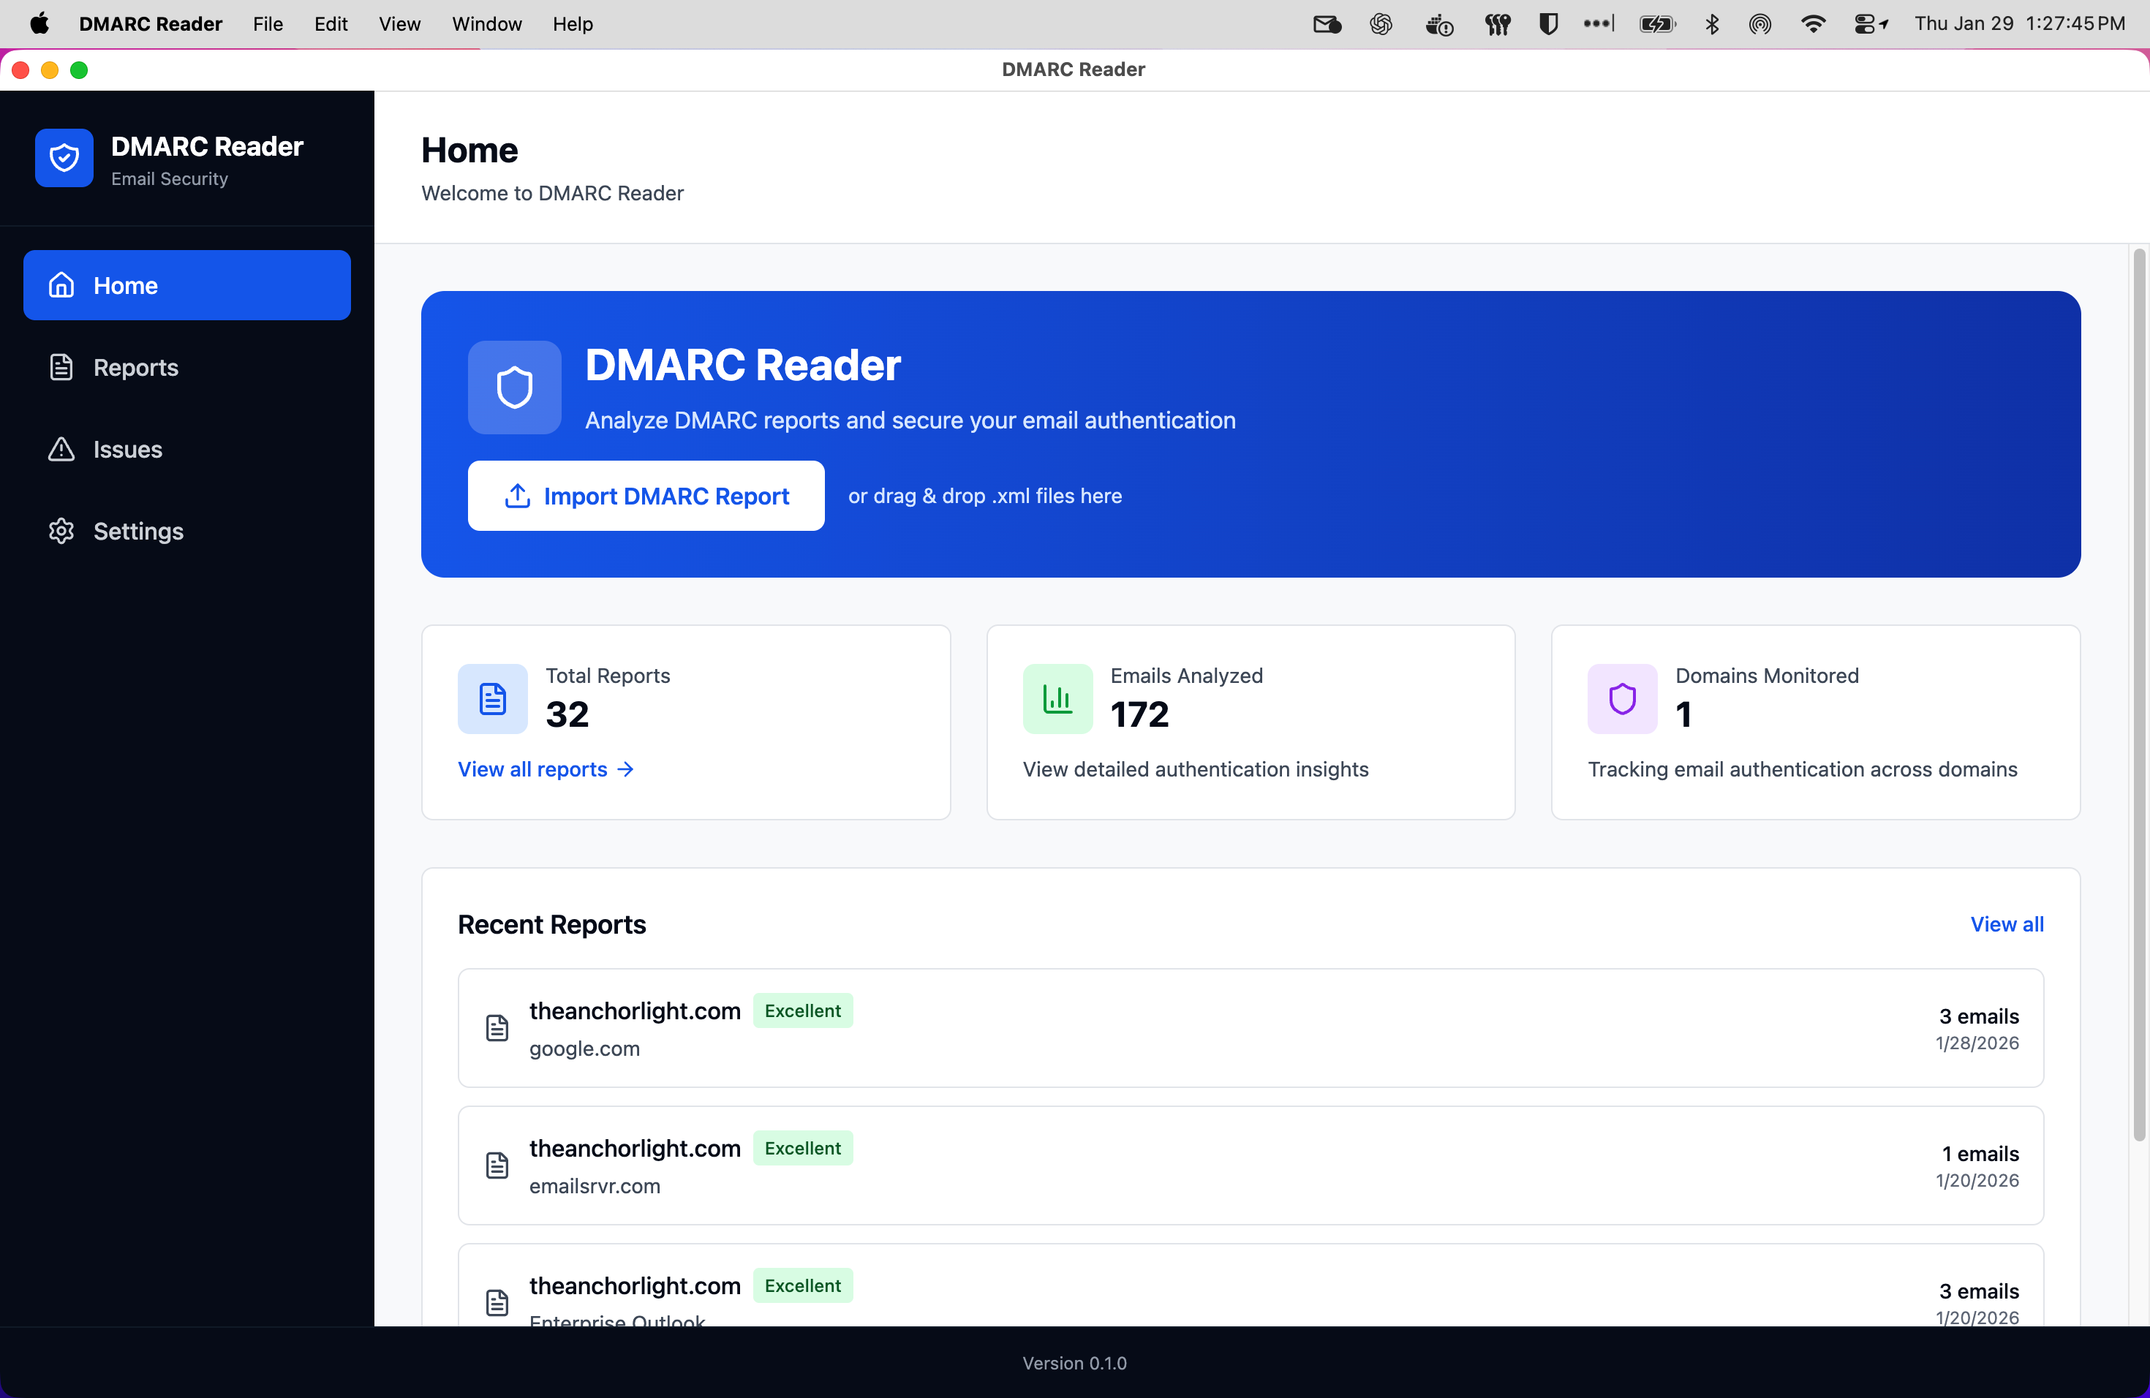Click View all above Recent Reports
Viewport: 2150px width, 1398px height.
pos(2007,923)
